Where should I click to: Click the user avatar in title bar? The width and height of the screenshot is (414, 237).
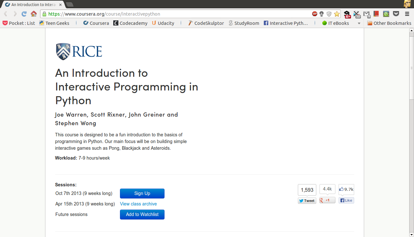(x=407, y=4)
